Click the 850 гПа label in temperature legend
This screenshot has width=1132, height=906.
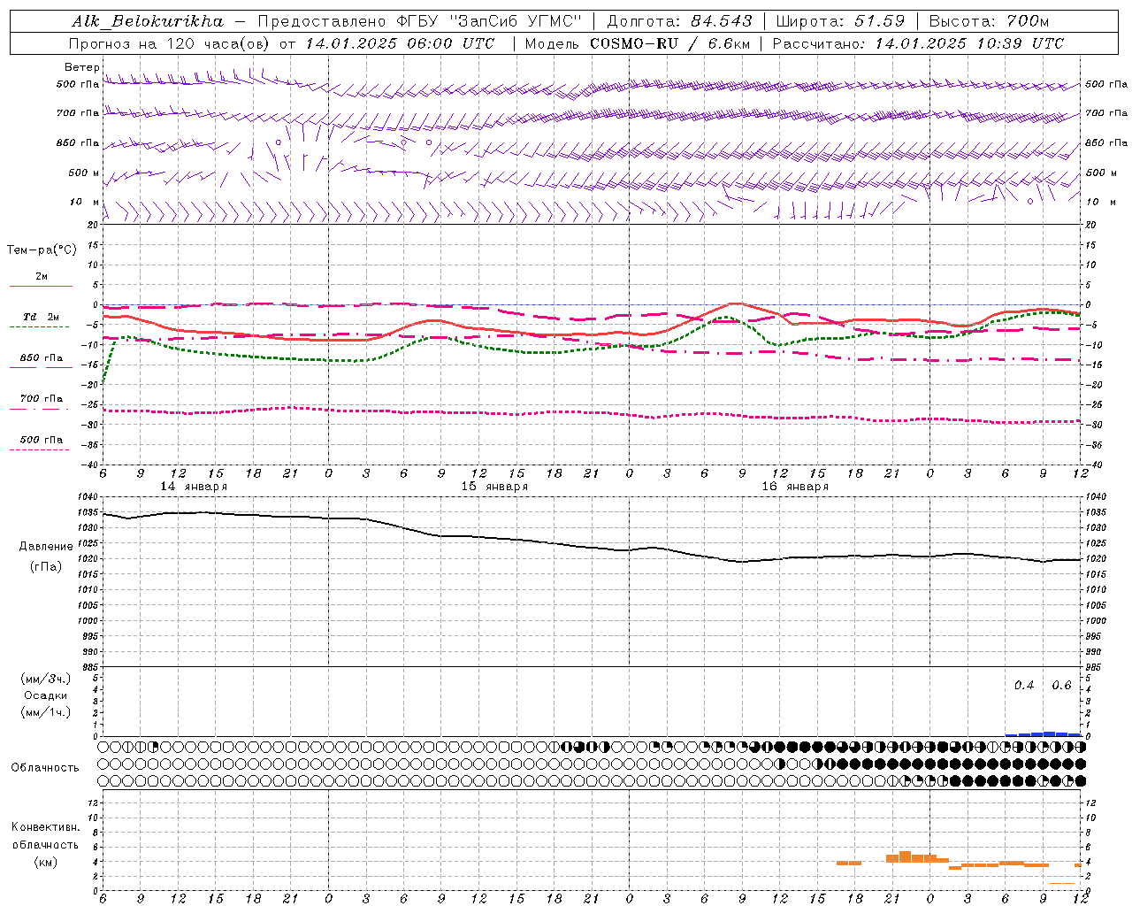[42, 358]
